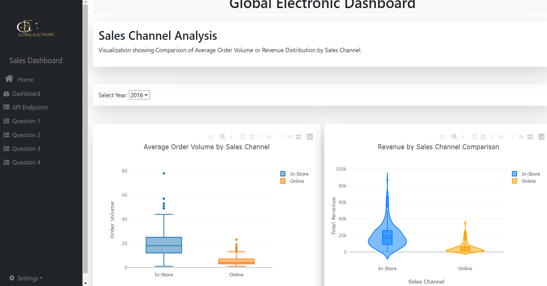Image resolution: width=547 pixels, height=286 pixels.
Task: Click sidebar scrollbar down arrow
Action: [85, 283]
